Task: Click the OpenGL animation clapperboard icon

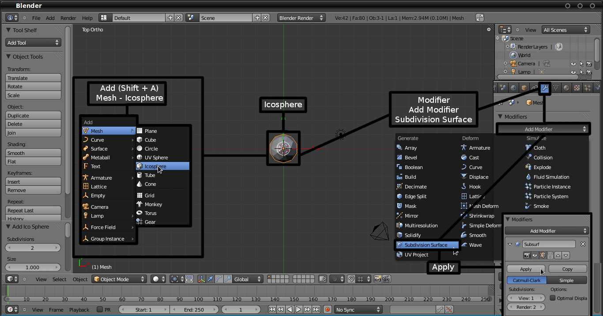Action: 386,279
